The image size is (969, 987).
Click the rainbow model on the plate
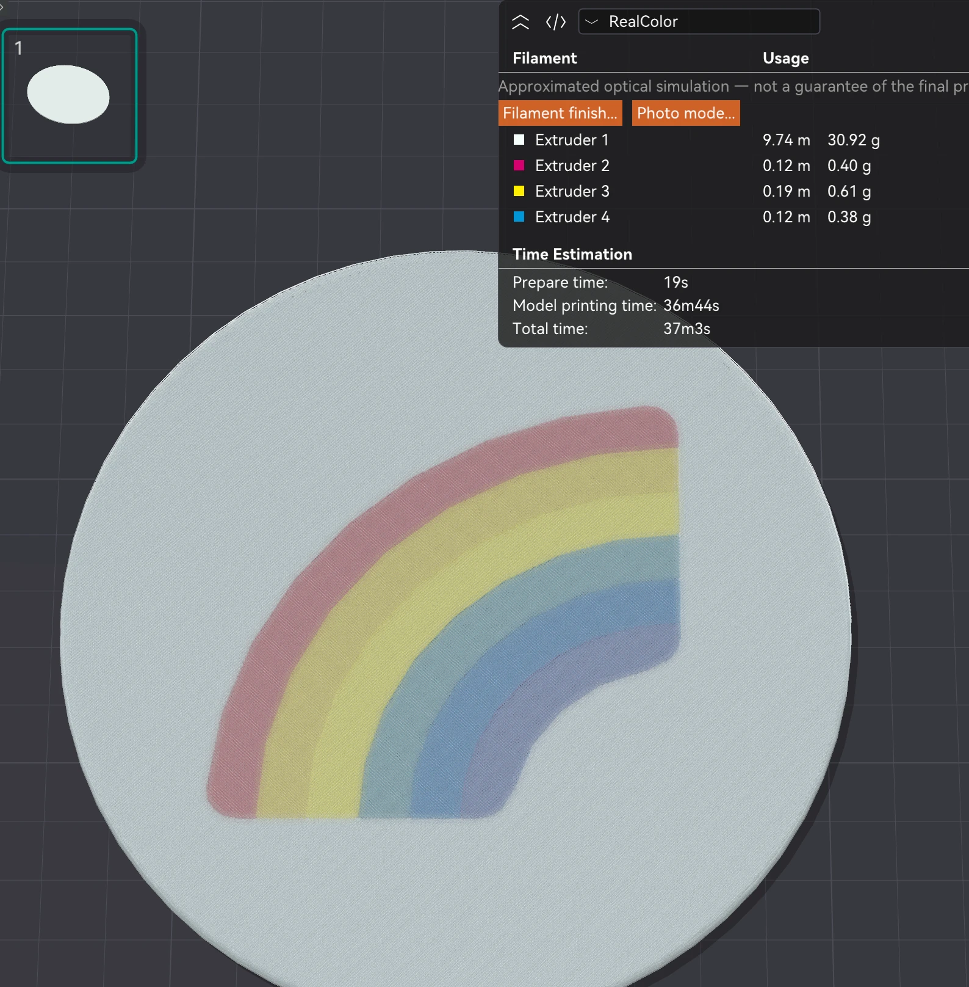(443, 613)
